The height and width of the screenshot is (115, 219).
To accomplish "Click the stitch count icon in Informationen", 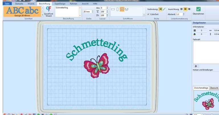I will (194, 30).
